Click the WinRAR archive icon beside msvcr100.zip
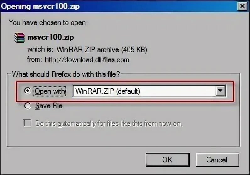 pyautogui.click(x=19, y=38)
